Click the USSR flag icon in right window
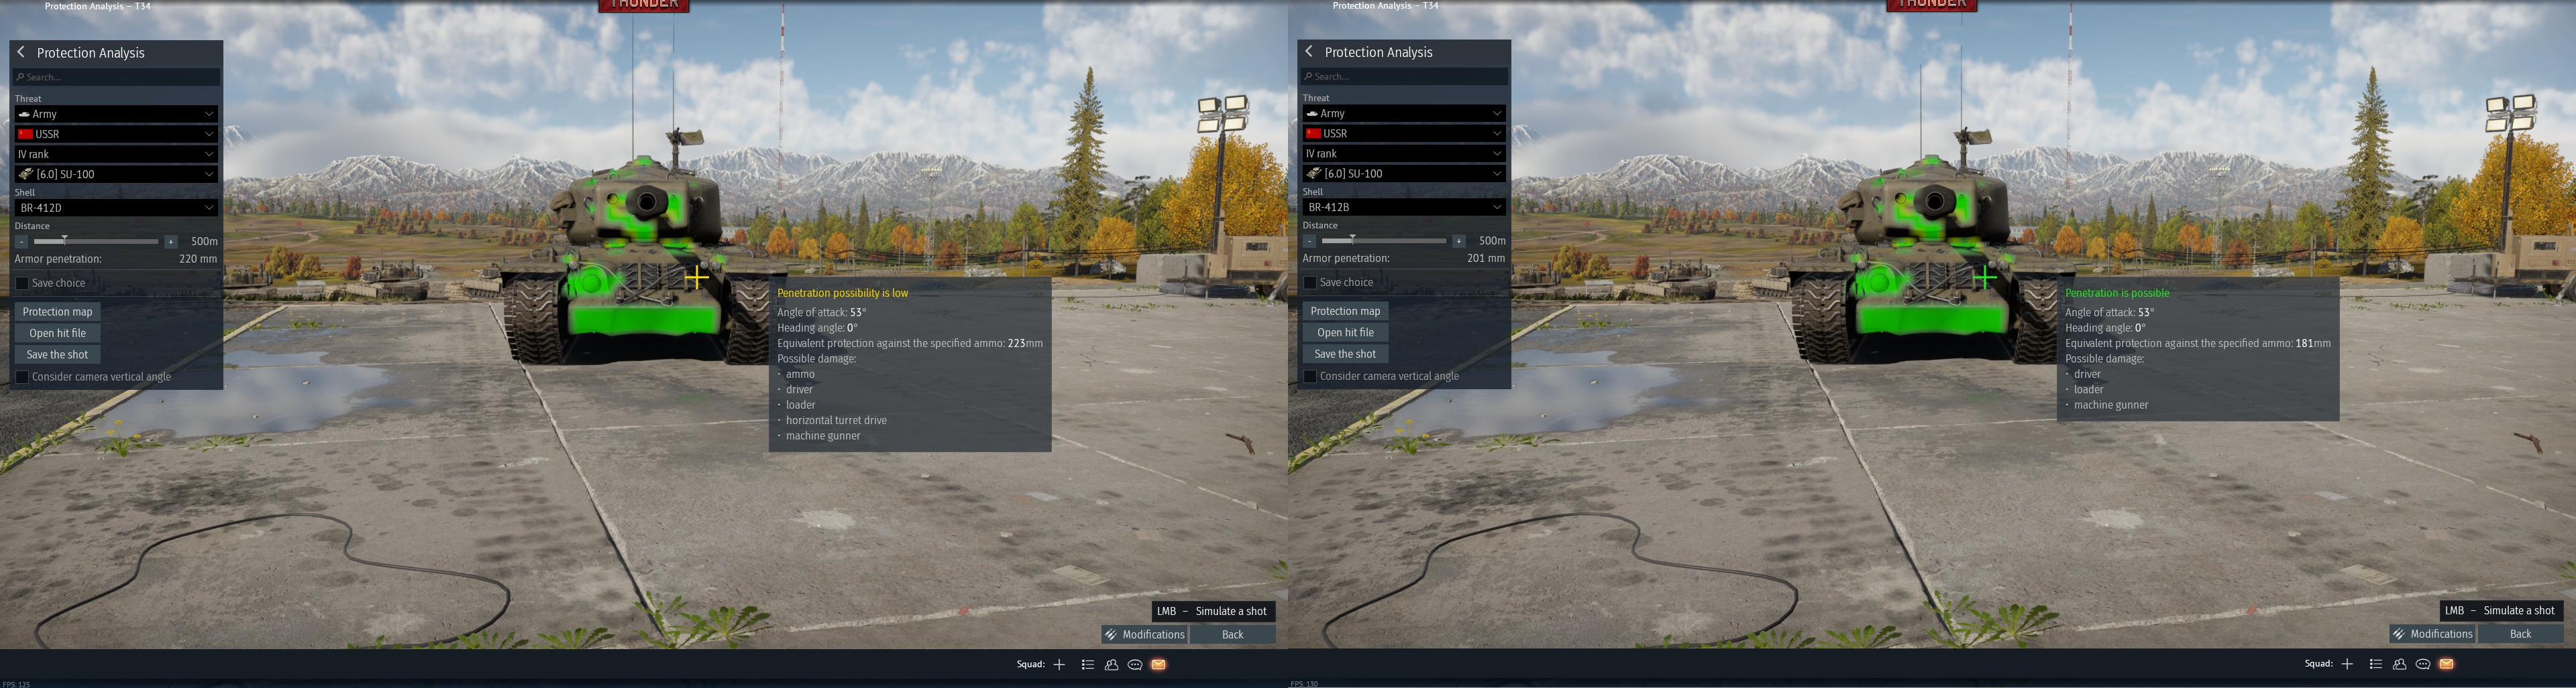The height and width of the screenshot is (688, 2576). (x=1313, y=133)
